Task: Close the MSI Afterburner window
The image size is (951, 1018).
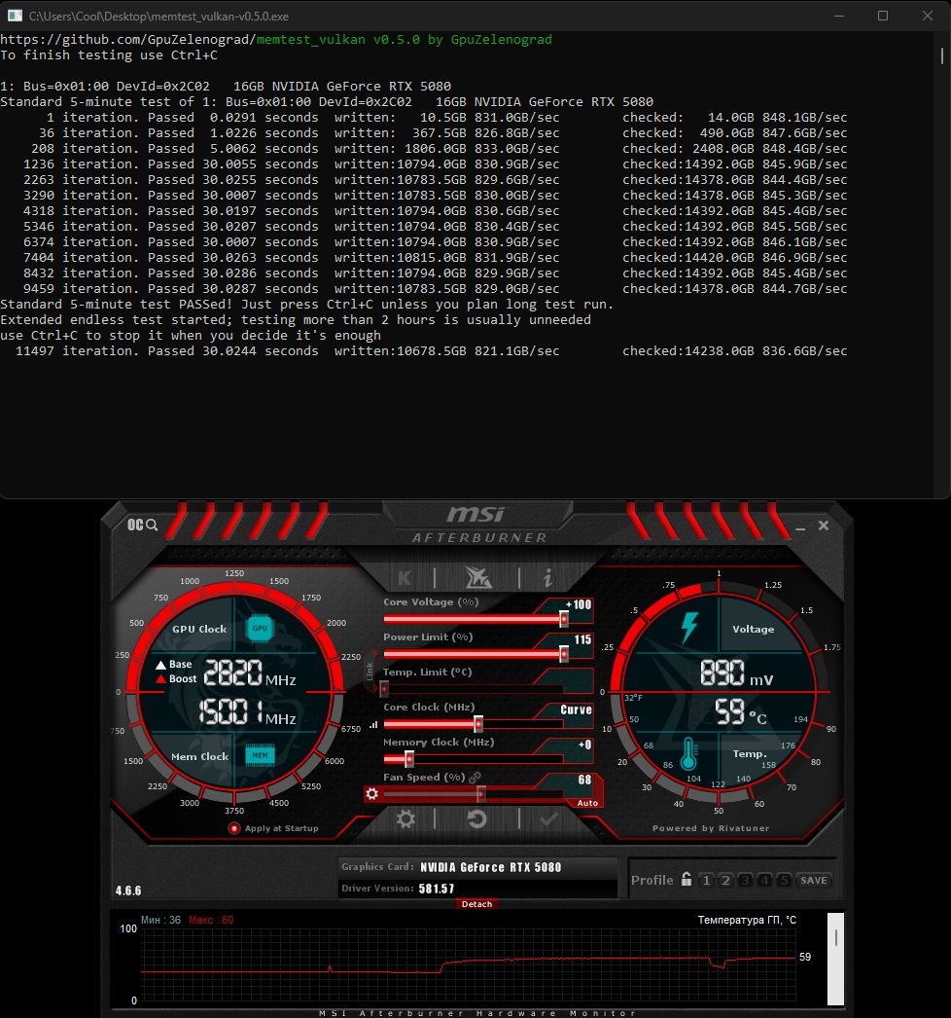Action: pos(824,526)
